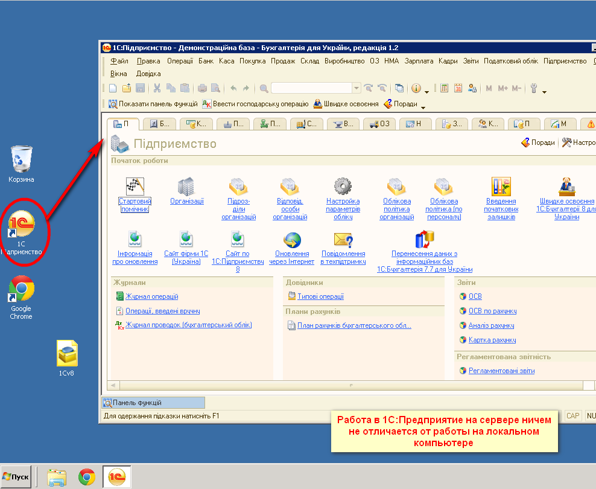
Task: Open the Довідка menu
Action: pos(148,74)
